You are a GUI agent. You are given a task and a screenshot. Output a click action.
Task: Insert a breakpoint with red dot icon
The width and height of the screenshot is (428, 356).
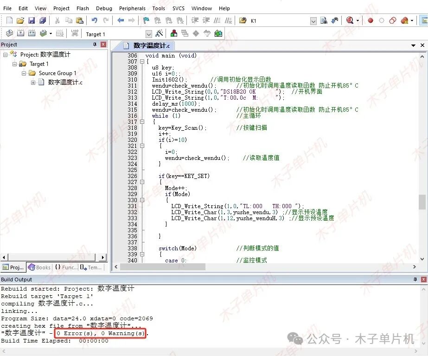tap(371, 20)
